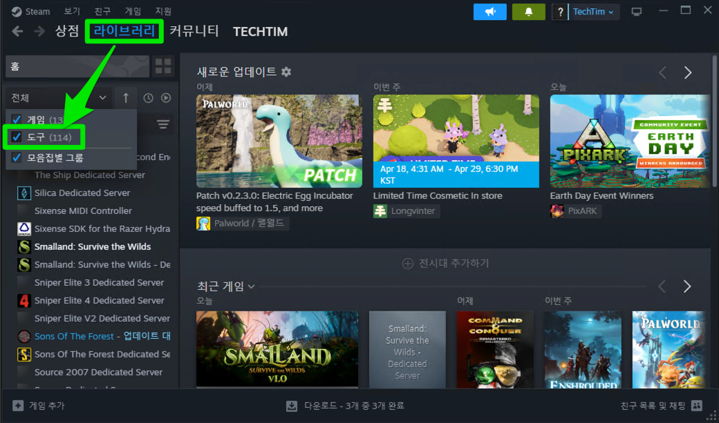Open the 친구 menu
The height and width of the screenshot is (423, 719).
pyautogui.click(x=102, y=12)
